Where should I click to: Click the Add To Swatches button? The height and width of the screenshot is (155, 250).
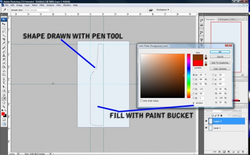[x=220, y=63]
